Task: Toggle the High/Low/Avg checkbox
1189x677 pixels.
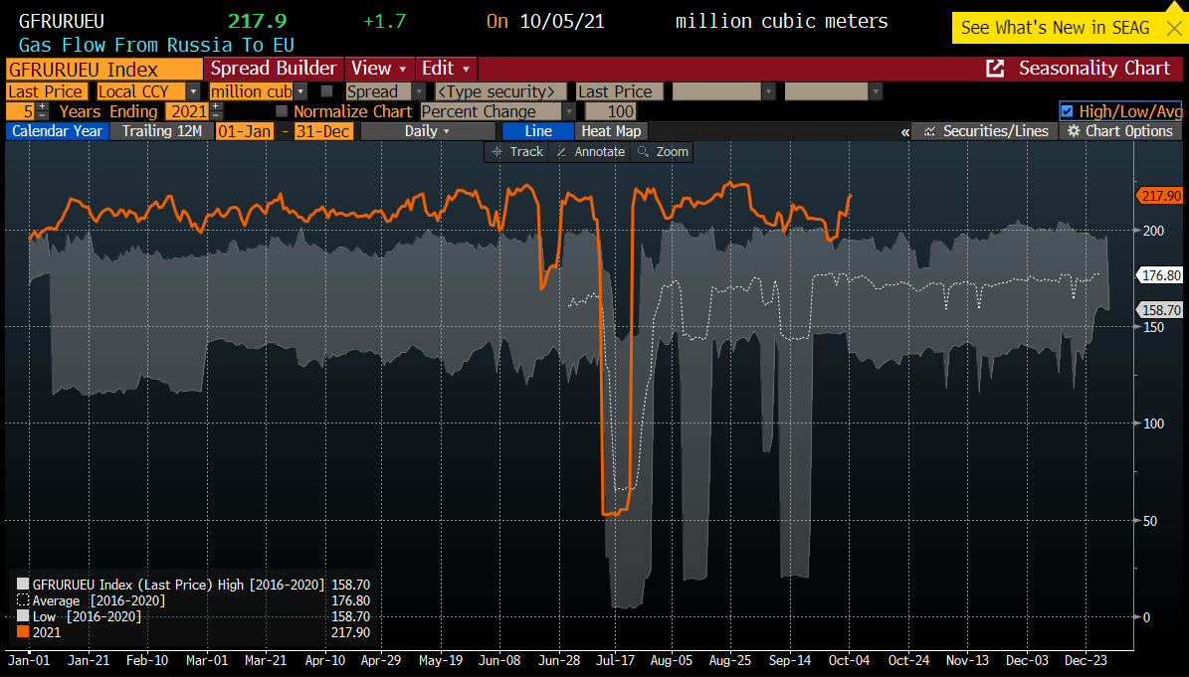Action: pyautogui.click(x=1067, y=111)
